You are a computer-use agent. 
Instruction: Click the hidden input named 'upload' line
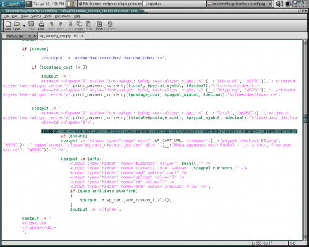[127, 177]
